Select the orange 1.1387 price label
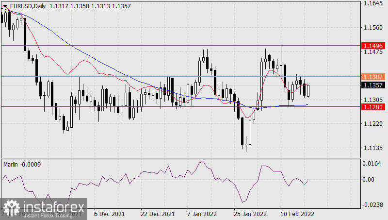The width and height of the screenshot is (388, 220). click(373, 77)
